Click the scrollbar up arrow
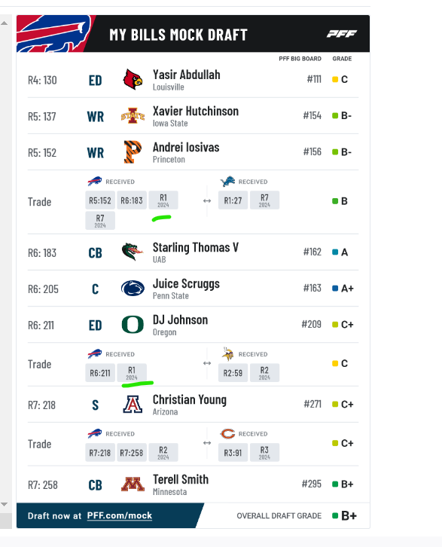This screenshot has width=442, height=547. click(5, 23)
